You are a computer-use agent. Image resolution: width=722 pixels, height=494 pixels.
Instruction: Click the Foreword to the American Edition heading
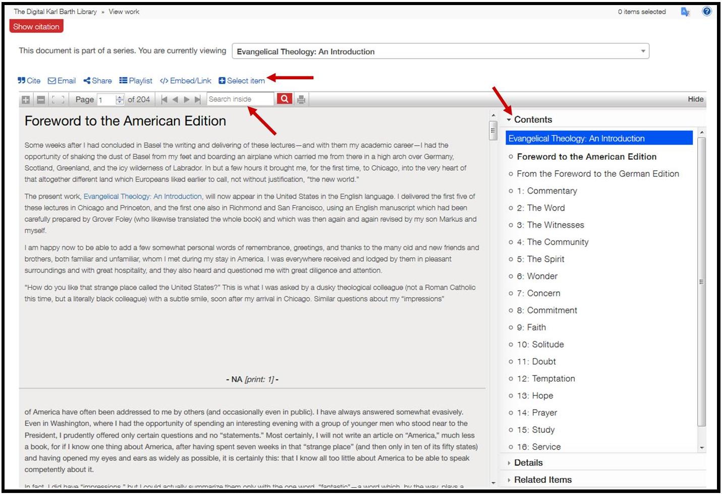[125, 121]
